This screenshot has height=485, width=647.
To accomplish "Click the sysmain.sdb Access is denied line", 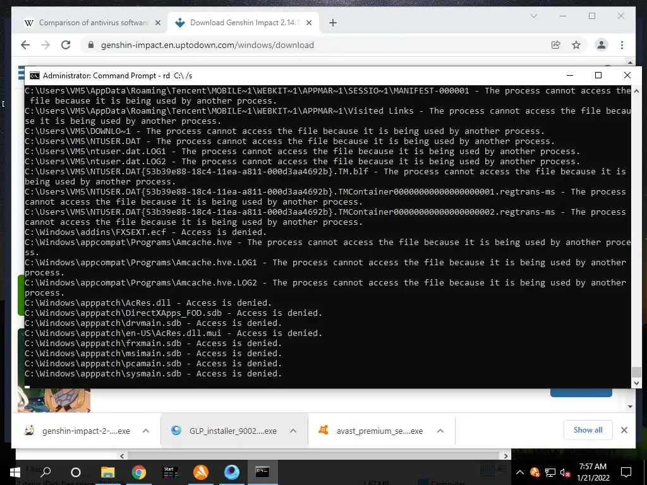I will point(153,374).
